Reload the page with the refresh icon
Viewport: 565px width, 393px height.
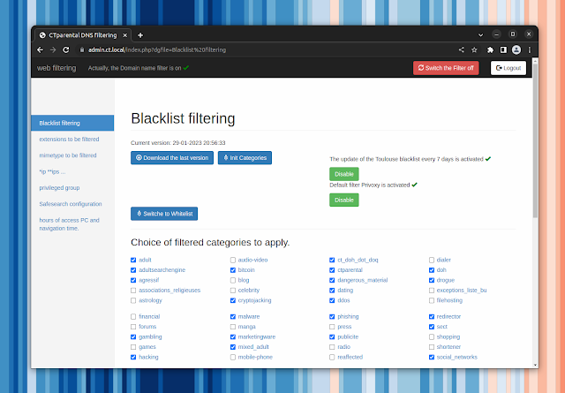(66, 49)
